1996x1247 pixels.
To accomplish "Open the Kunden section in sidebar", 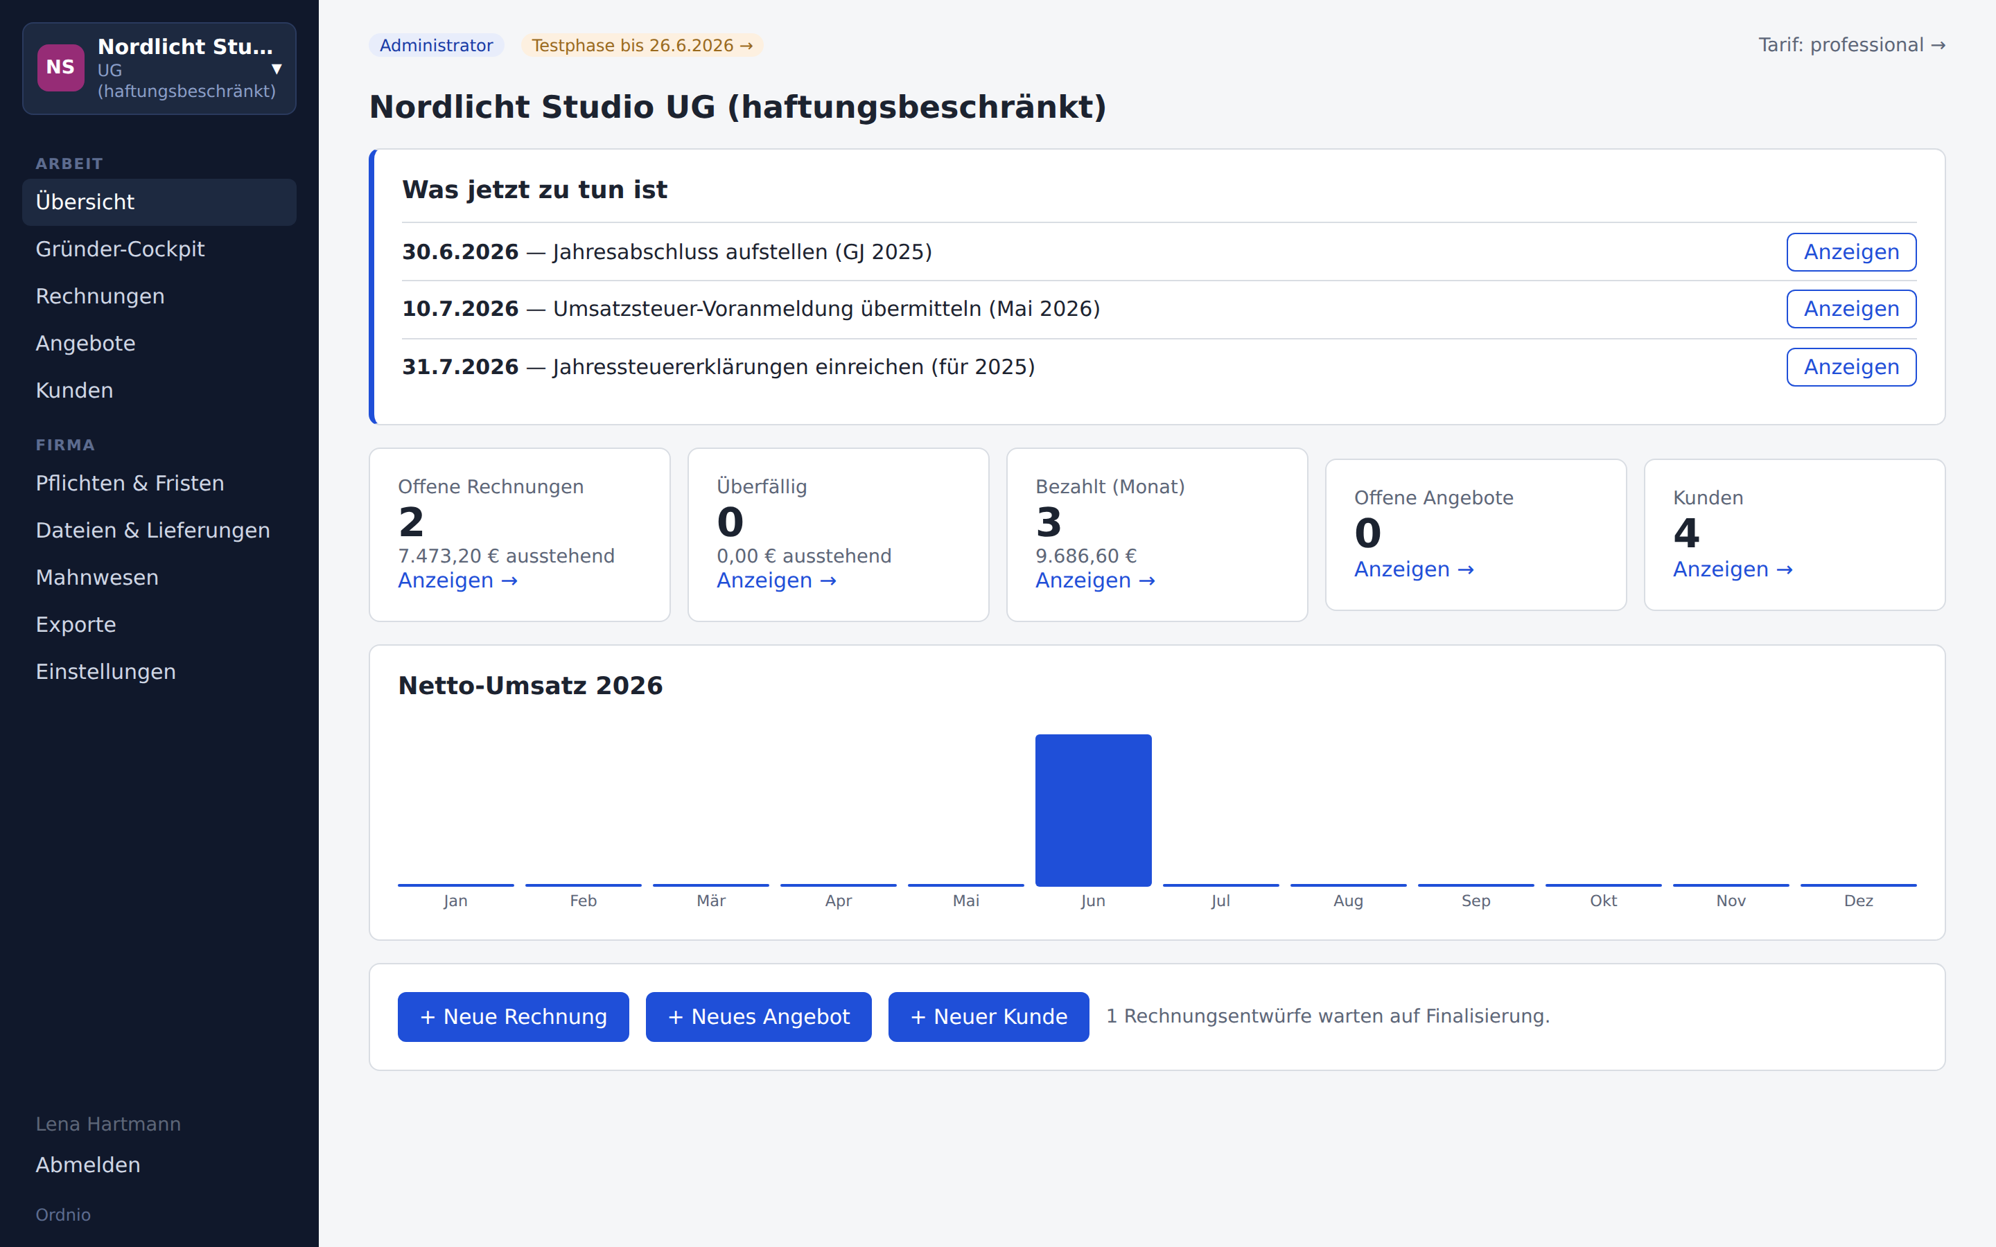I will [x=159, y=390].
